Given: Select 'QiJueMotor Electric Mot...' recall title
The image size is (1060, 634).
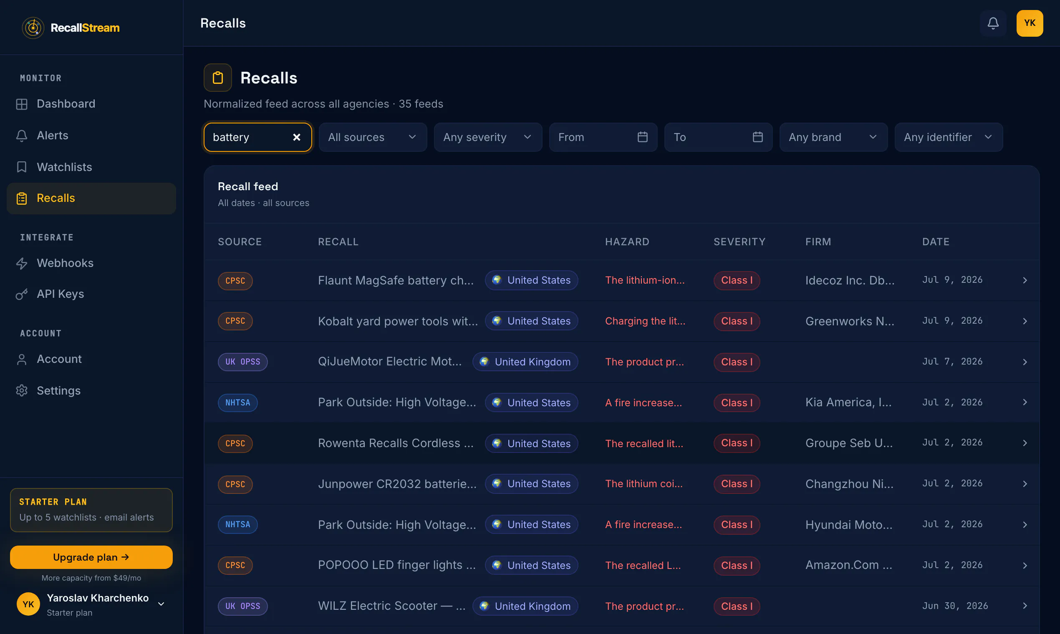Looking at the screenshot, I should 390,362.
